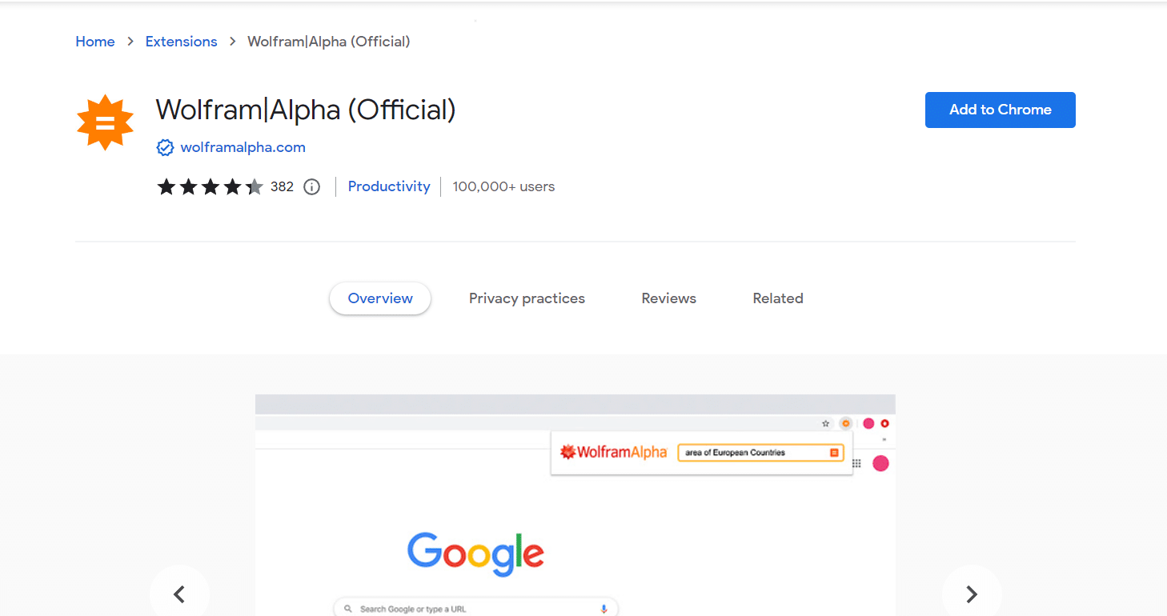This screenshot has width=1167, height=616.
Task: Open the rating info icon beside 382
Action: (x=312, y=187)
